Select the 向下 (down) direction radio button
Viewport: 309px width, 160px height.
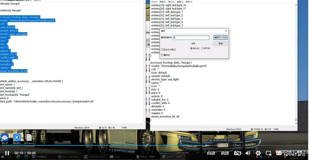202,49
